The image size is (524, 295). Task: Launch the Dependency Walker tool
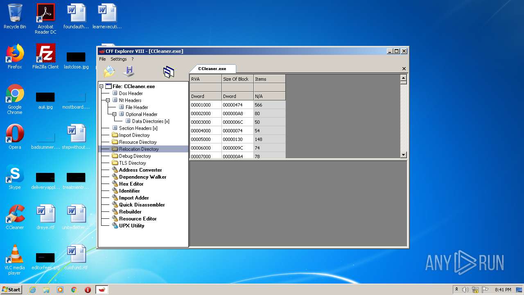(x=142, y=177)
